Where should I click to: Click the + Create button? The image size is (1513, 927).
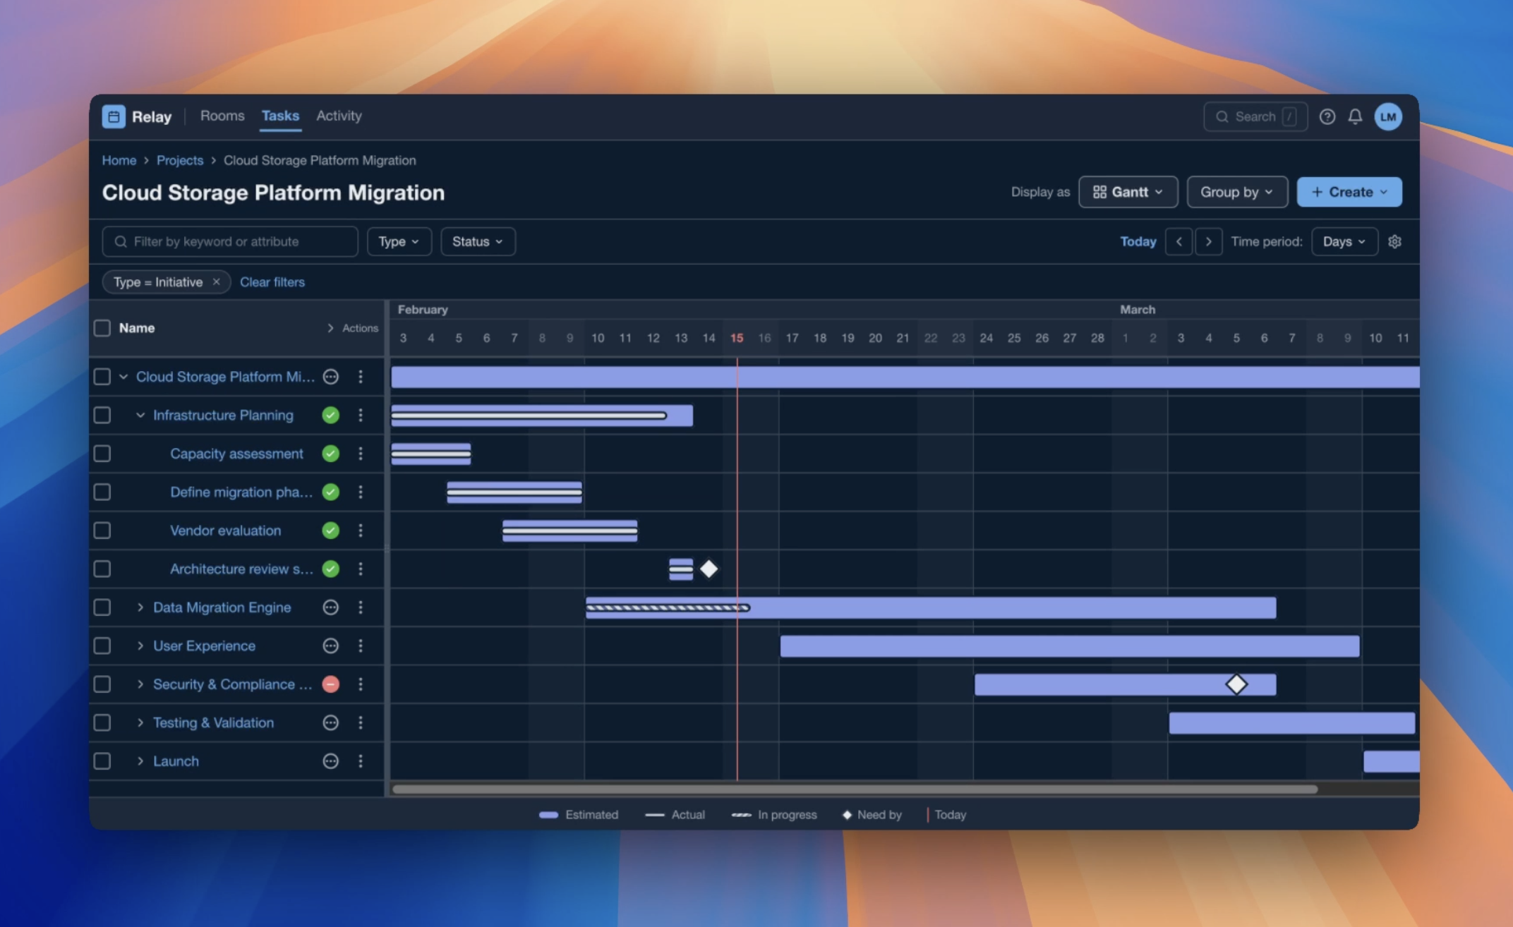click(1349, 192)
